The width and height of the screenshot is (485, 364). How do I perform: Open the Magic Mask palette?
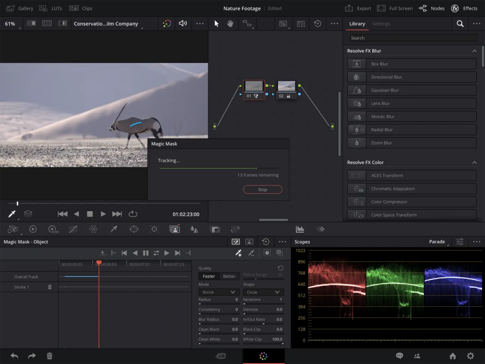[x=175, y=229]
